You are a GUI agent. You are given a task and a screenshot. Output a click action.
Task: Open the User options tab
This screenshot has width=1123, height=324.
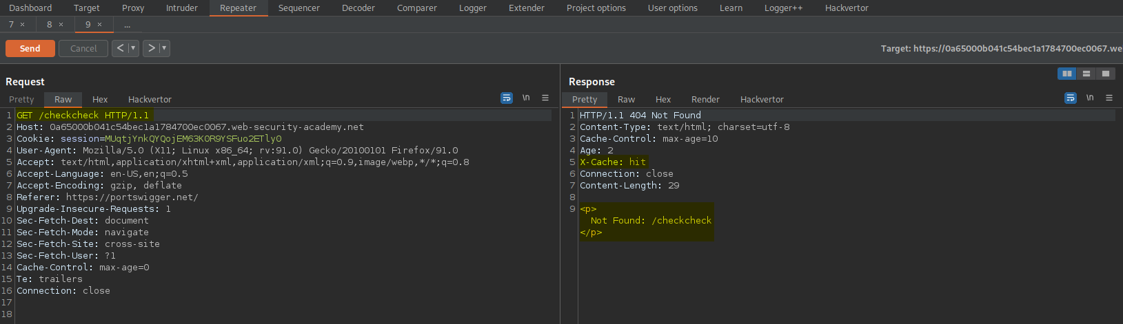(673, 8)
